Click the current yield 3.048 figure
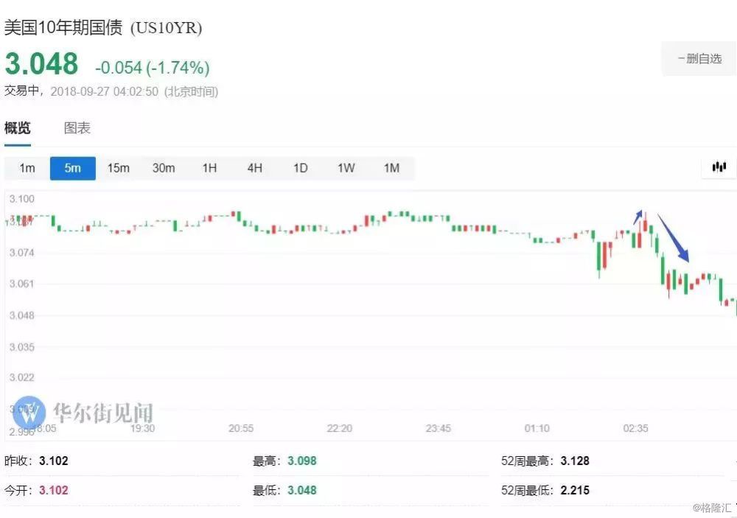Image resolution: width=737 pixels, height=518 pixels. click(x=41, y=65)
